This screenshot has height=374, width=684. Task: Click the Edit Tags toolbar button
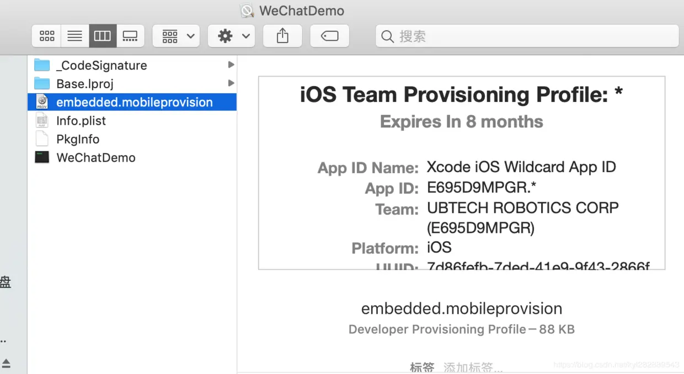tap(329, 36)
